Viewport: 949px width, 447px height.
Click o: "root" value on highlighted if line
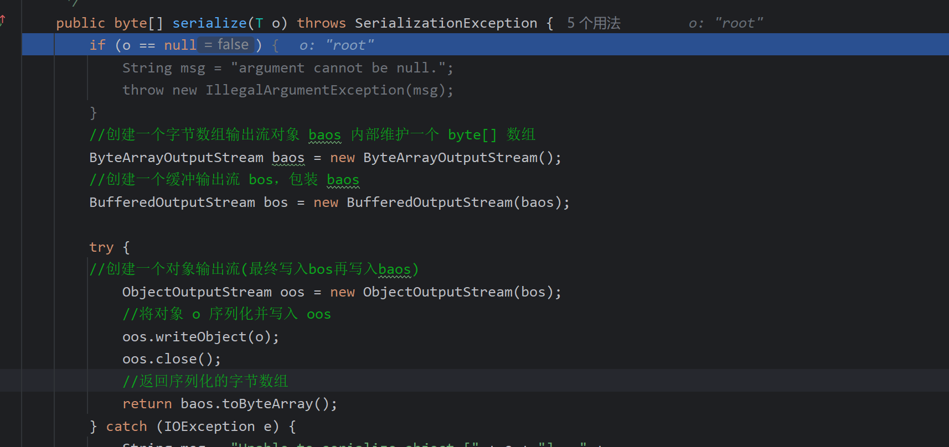point(337,45)
